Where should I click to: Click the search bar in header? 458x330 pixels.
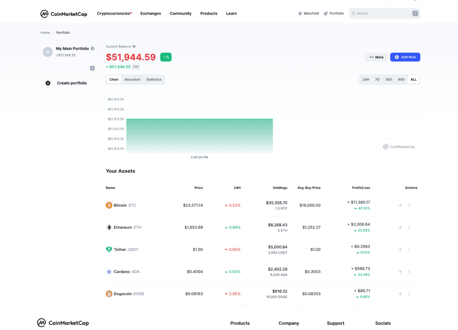coord(384,13)
